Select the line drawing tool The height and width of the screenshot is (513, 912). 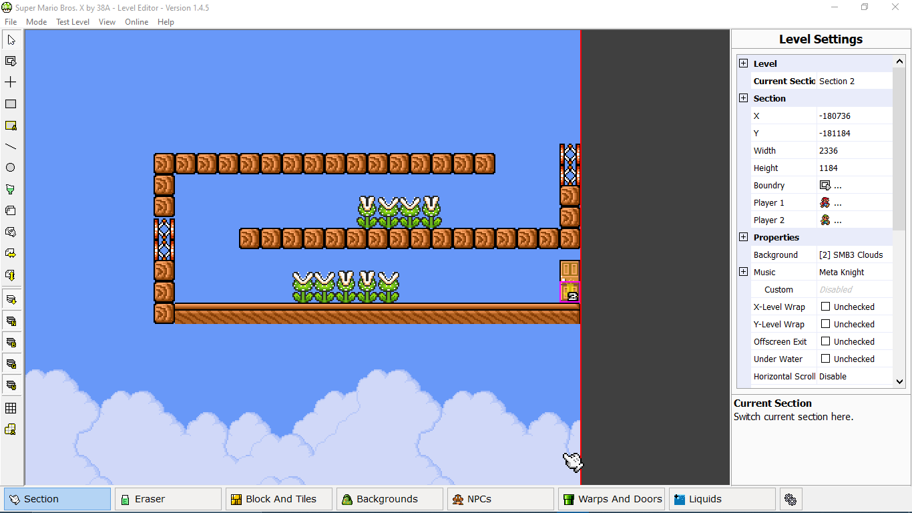tap(11, 146)
